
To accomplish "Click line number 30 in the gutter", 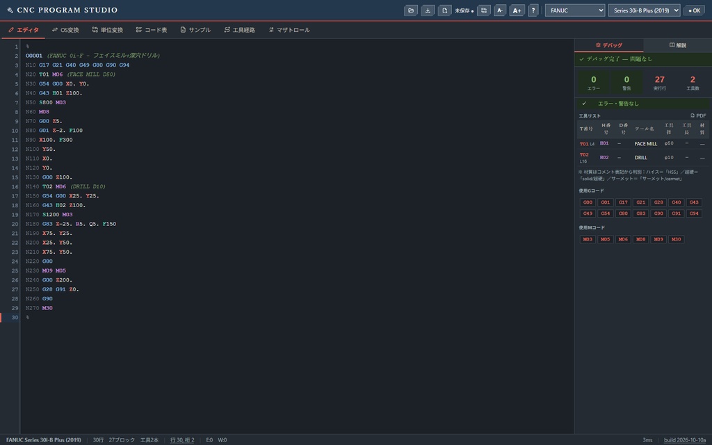I will [x=15, y=317].
